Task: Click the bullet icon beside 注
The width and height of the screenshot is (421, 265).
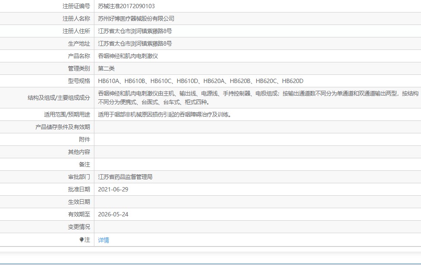Action: 81,240
